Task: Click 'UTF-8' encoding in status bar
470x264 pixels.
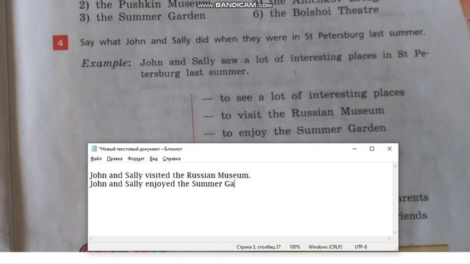Action: (x=361, y=247)
